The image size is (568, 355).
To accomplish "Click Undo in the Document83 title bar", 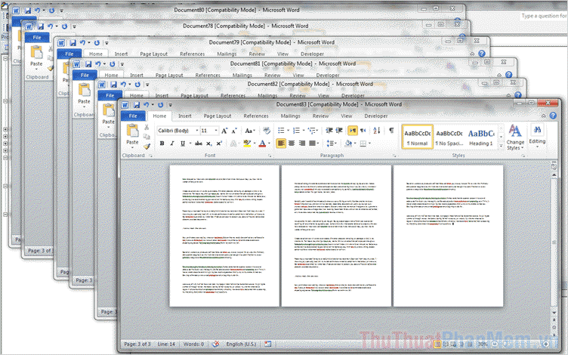I will tap(146, 105).
